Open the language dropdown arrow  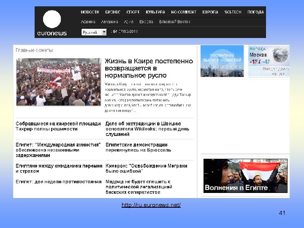pyautogui.click(x=104, y=32)
